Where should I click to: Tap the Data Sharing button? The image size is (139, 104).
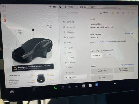[x=102, y=71]
